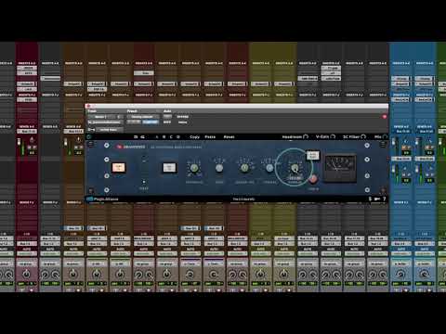The width and height of the screenshot is (446, 334).
Task: Toggle the orange lit switch on the compressor's left side
Action: pos(119,167)
